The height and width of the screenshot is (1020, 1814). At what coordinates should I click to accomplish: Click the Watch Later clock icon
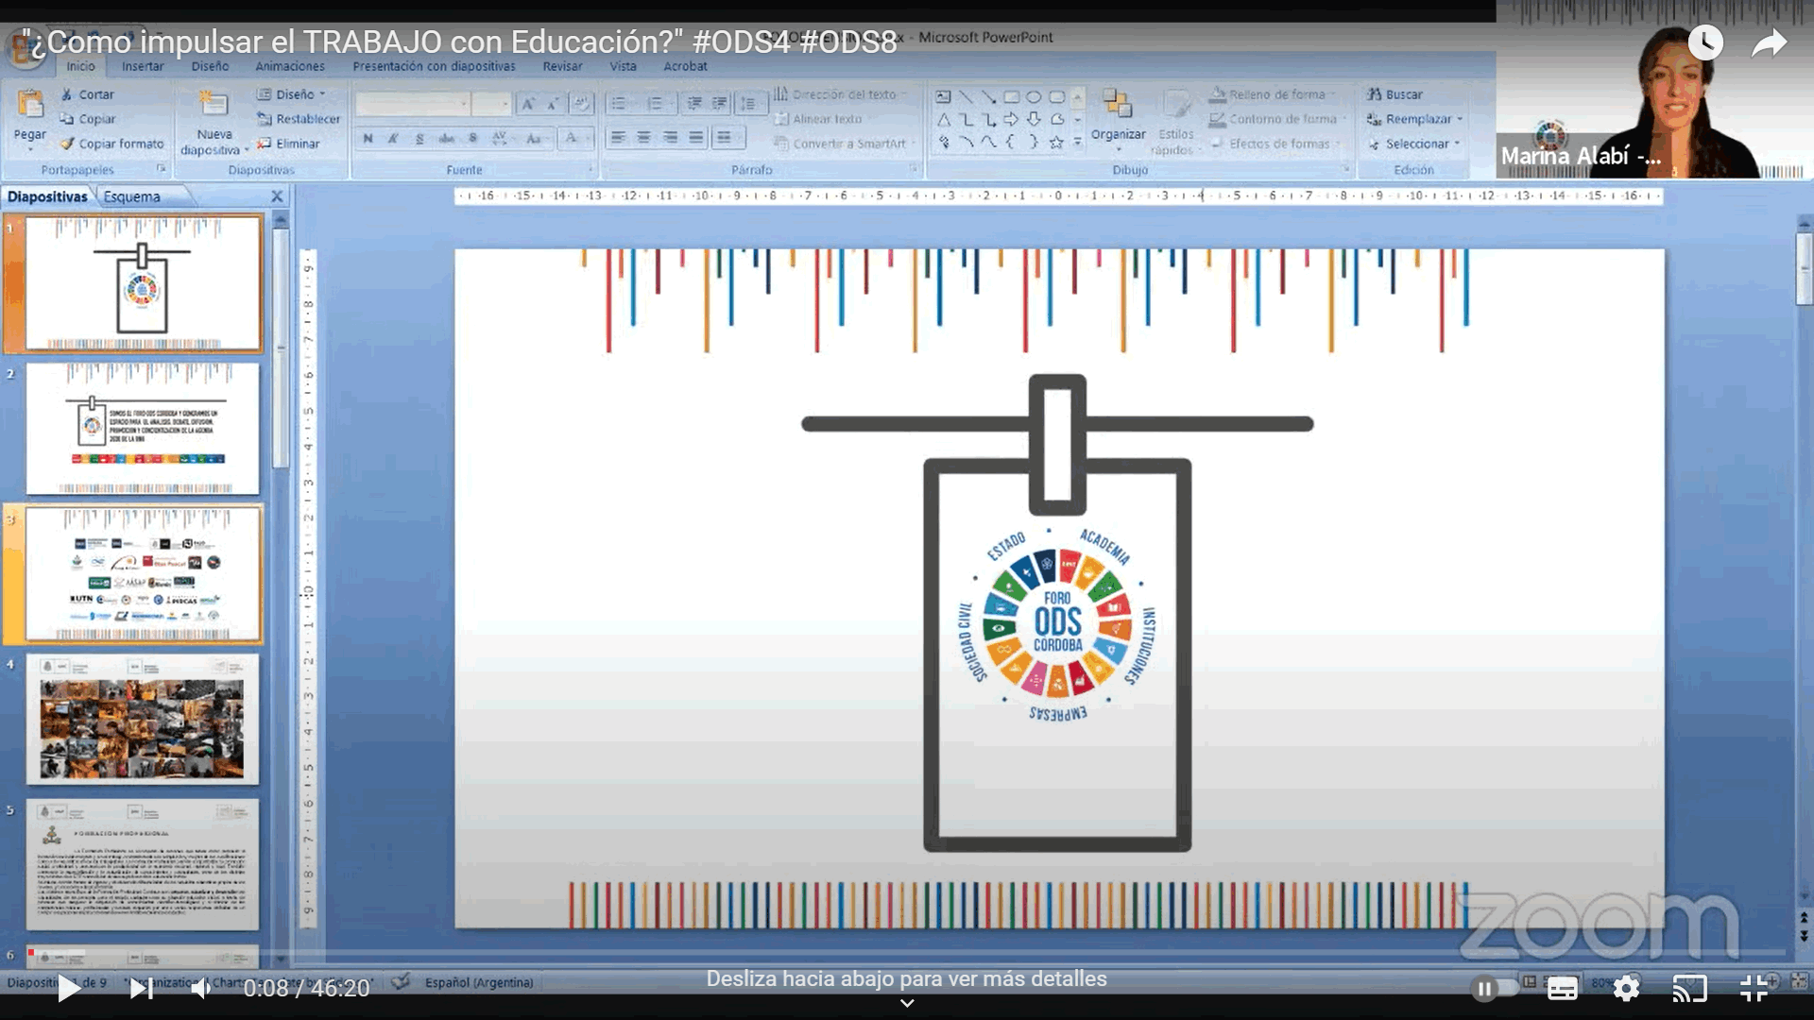point(1705,42)
